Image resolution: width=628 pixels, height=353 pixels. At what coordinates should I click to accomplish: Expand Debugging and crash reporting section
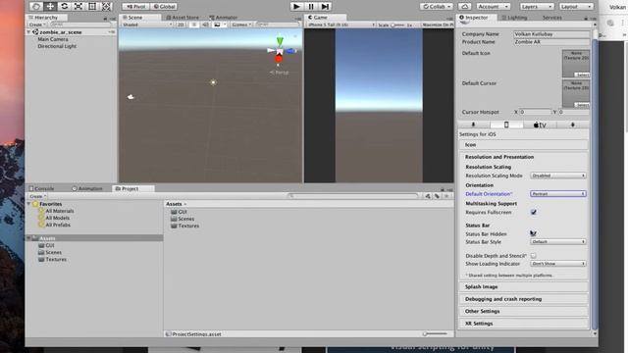click(x=523, y=299)
